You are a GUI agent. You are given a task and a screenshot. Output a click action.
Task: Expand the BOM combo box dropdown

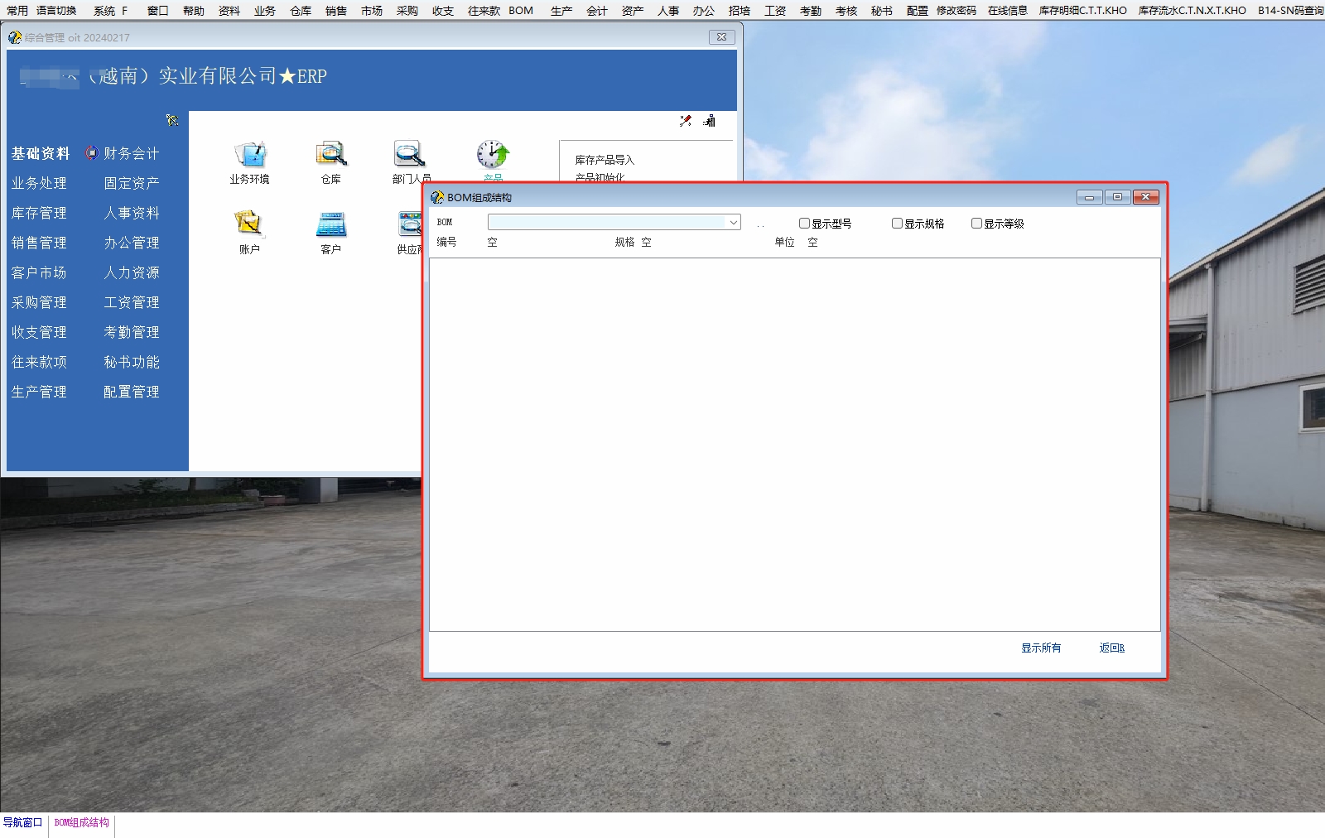(733, 223)
